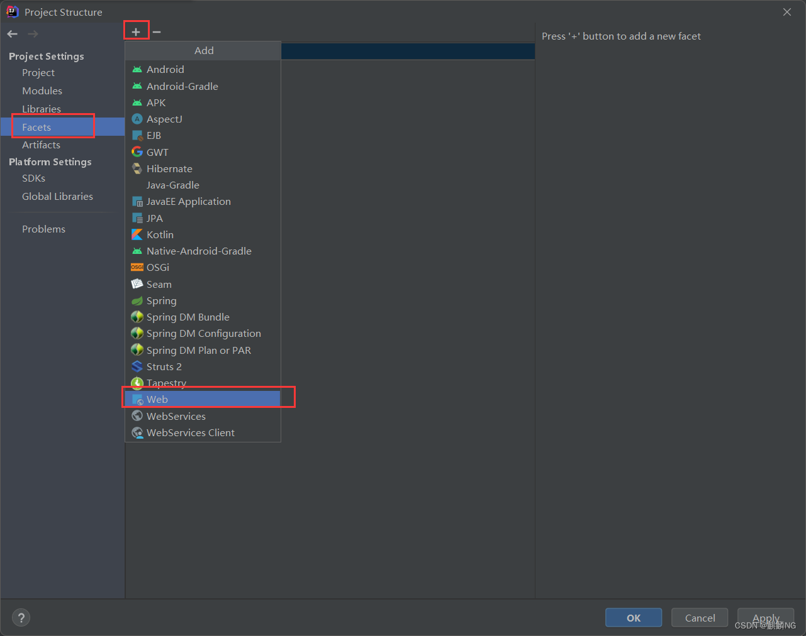Click the Android-Gradle icon in list
The image size is (806, 636).
[137, 86]
